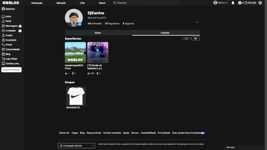The width and height of the screenshot is (267, 150).
Task: Open the Privacidade footer link
Action: pos(164,133)
